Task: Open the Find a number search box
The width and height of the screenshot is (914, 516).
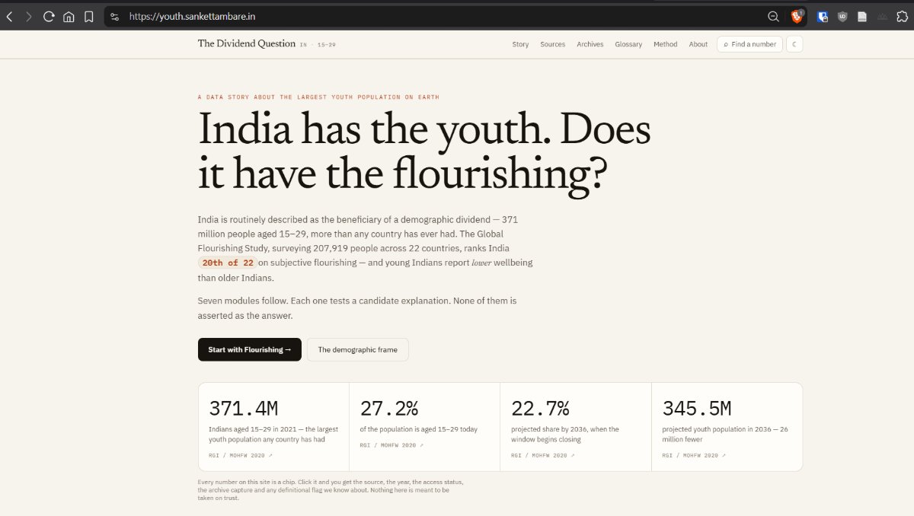Action: (749, 44)
